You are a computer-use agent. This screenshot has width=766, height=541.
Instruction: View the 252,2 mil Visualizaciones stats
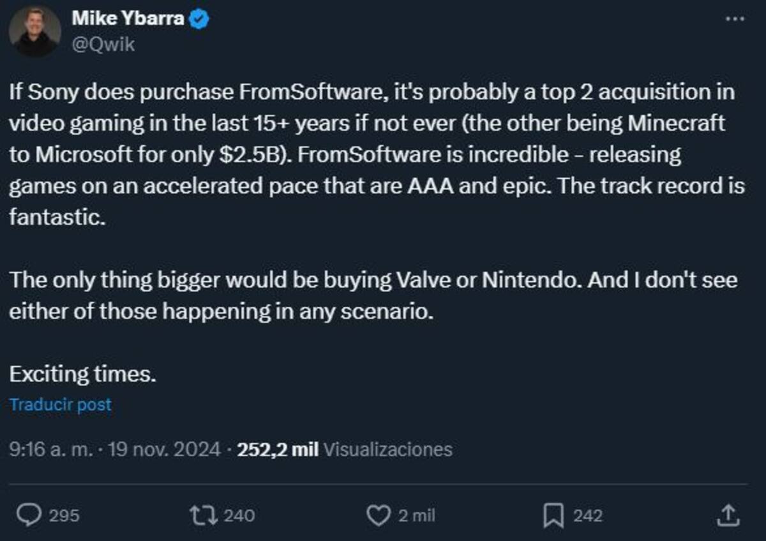tap(345, 449)
